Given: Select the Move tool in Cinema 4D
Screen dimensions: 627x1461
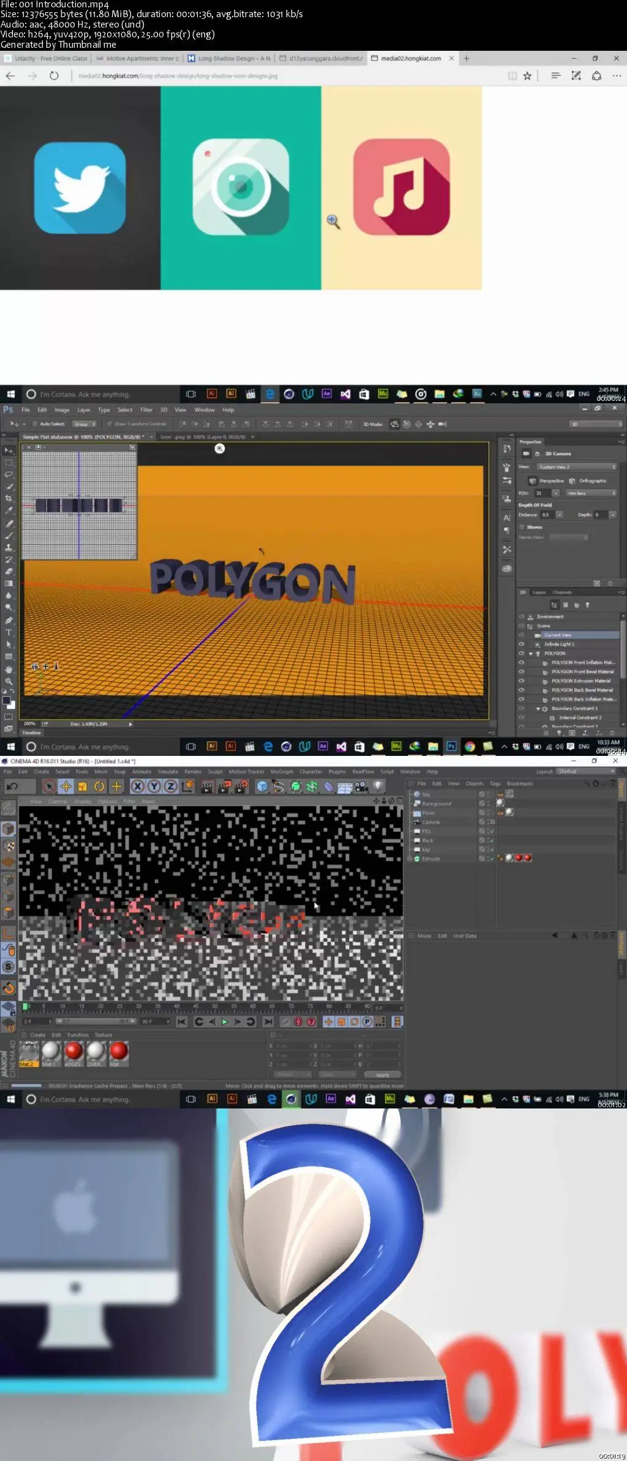Looking at the screenshot, I should [66, 787].
